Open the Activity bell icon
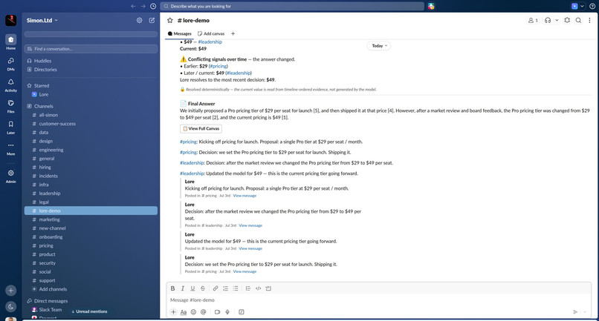 point(10,82)
